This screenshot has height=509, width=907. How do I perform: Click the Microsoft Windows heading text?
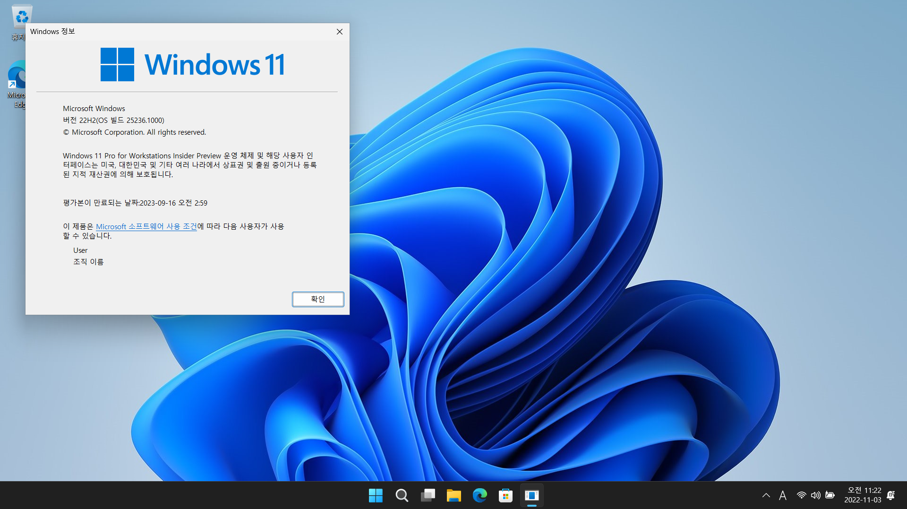pos(94,108)
